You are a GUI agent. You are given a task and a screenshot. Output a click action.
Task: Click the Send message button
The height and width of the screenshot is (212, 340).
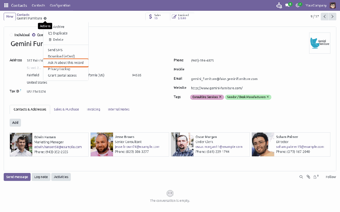pos(17,177)
